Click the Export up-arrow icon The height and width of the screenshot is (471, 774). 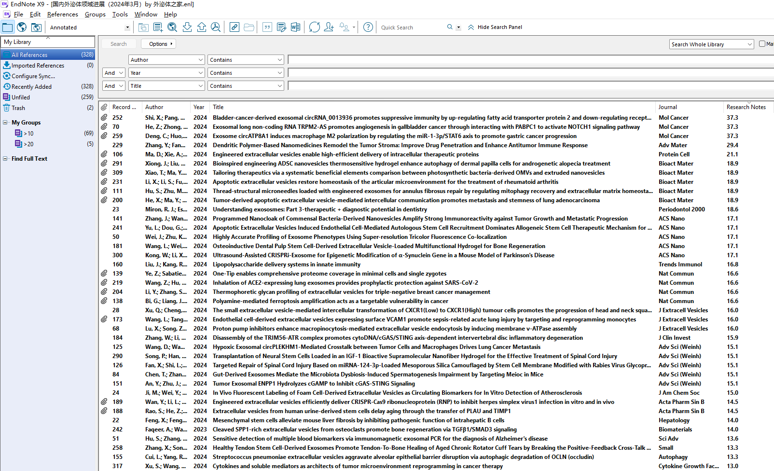202,28
